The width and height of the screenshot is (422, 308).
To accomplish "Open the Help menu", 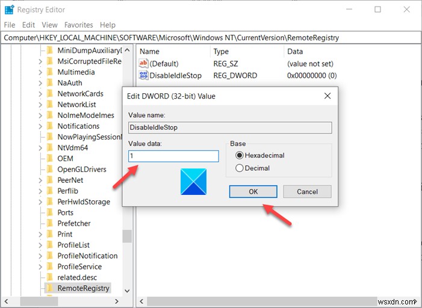I will (x=108, y=25).
